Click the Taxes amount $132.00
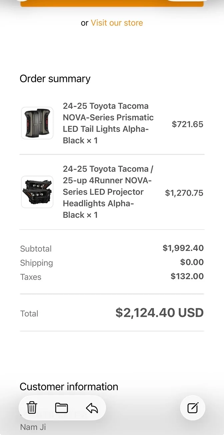Screen dimensions: 224x435 187,276
